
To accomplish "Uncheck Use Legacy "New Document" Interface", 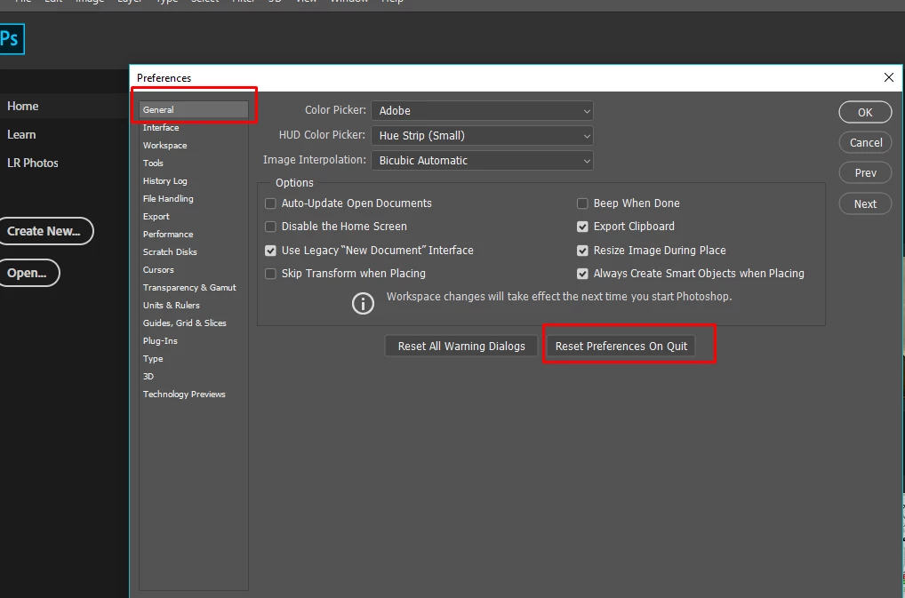I will (270, 251).
